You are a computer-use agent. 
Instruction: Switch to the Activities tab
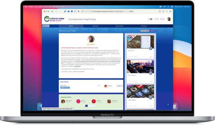click(95, 26)
